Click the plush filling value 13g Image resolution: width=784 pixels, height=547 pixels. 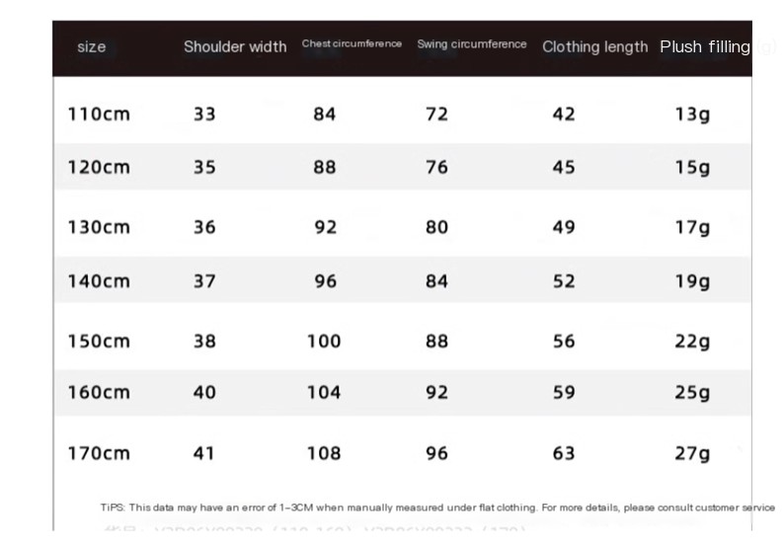coord(692,114)
